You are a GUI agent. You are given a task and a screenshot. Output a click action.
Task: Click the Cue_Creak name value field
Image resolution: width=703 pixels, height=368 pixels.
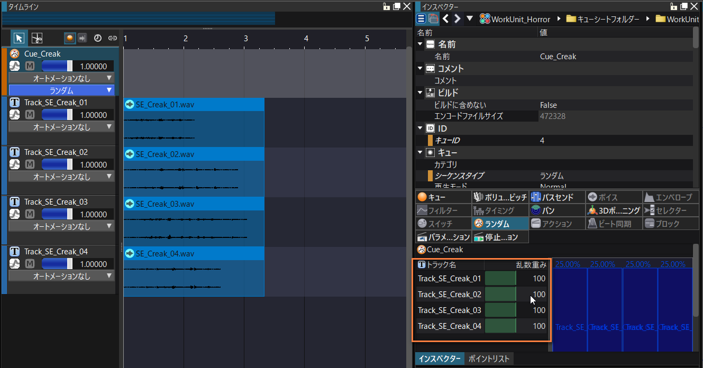(x=615, y=57)
